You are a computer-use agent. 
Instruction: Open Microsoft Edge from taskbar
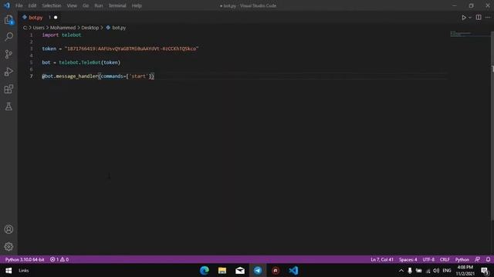205,270
